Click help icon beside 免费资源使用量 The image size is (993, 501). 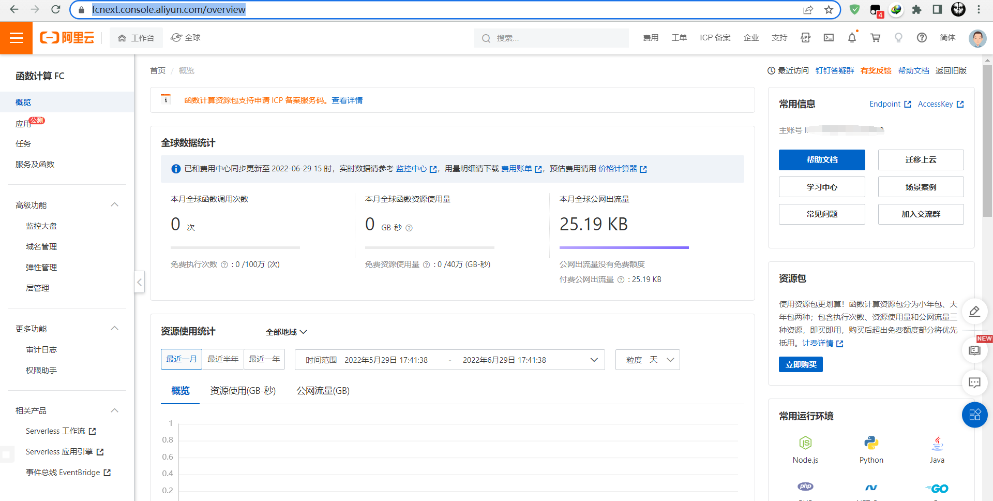coord(426,264)
